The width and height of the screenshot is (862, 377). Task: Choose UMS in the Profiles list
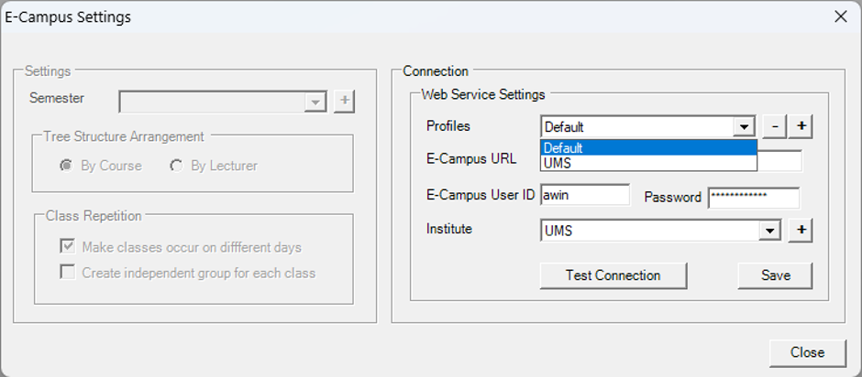pyautogui.click(x=648, y=163)
